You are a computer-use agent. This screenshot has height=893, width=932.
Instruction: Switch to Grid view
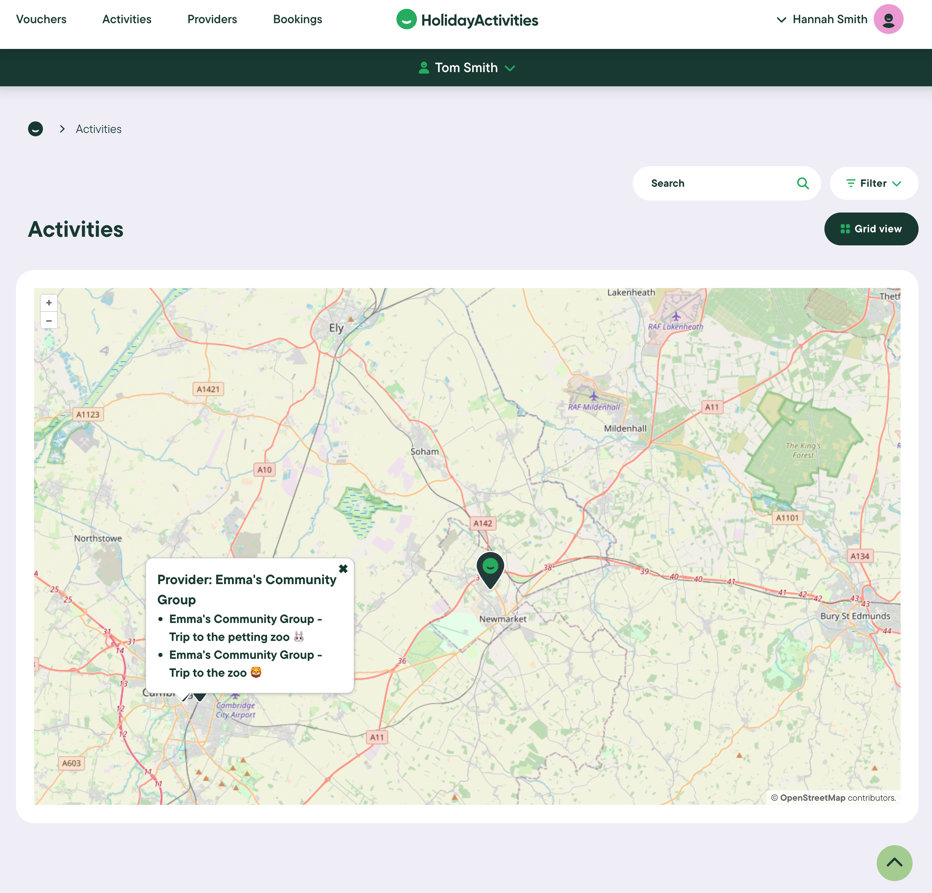[x=871, y=229]
